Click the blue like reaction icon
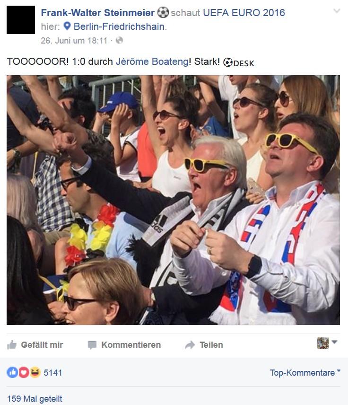The height and width of the screenshot is (405, 348). pos(12,372)
